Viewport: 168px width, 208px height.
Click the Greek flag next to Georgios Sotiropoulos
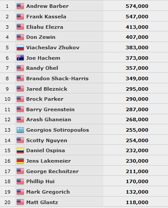coord(20,130)
